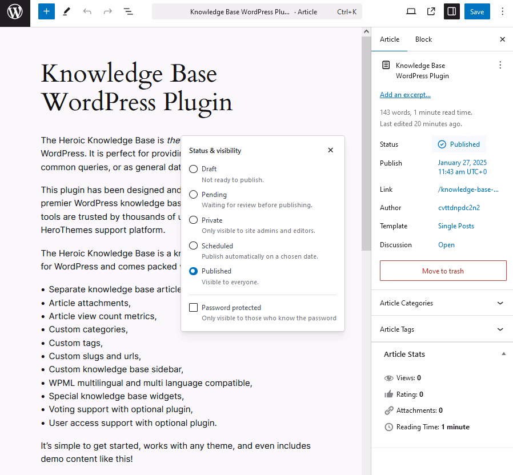Viewport: 513px width, 475px height.
Task: Select the pencil Tools icon
Action: 67,12
